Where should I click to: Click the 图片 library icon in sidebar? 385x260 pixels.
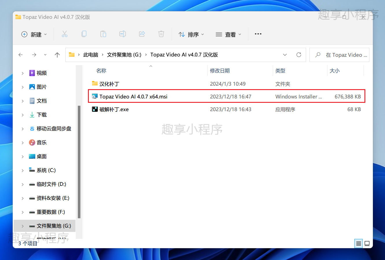pos(32,87)
